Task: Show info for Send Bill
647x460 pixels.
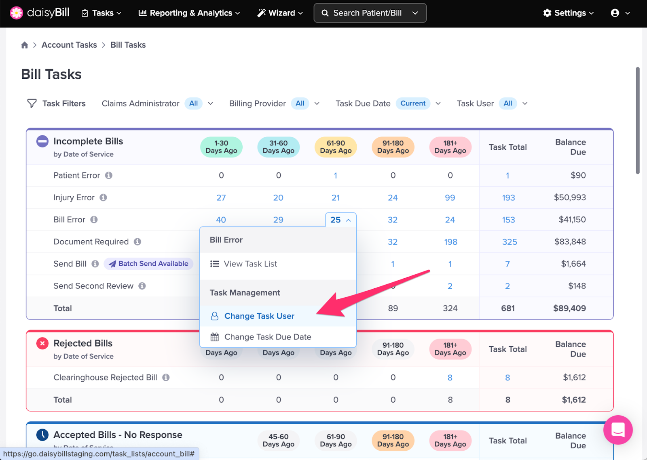Action: (x=95, y=264)
